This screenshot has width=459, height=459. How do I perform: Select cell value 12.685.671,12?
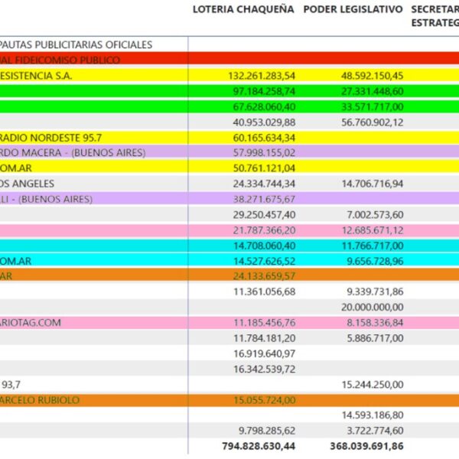point(373,230)
